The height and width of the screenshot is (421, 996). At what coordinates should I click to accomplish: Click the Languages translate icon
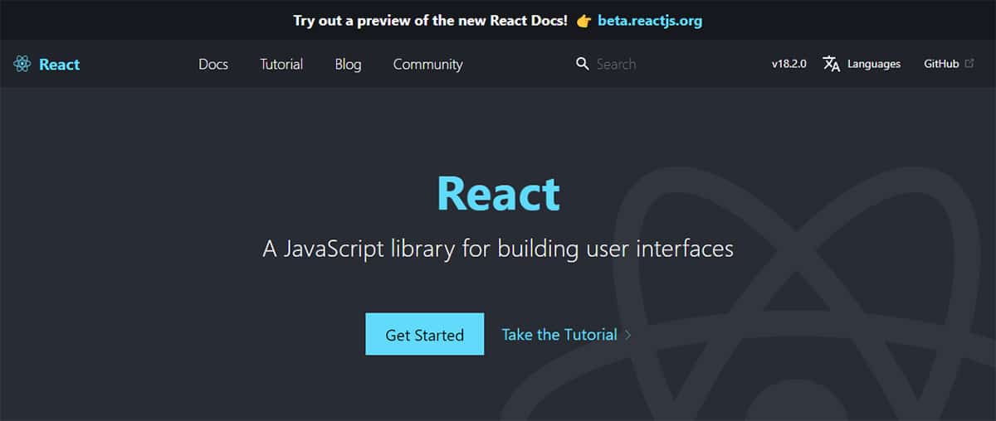[x=831, y=64]
